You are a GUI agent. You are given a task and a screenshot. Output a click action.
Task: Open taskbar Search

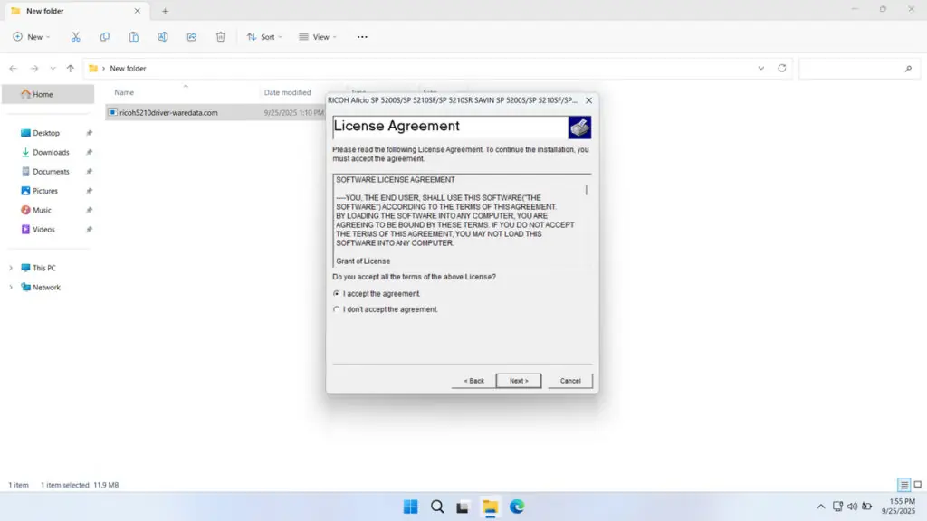click(437, 507)
